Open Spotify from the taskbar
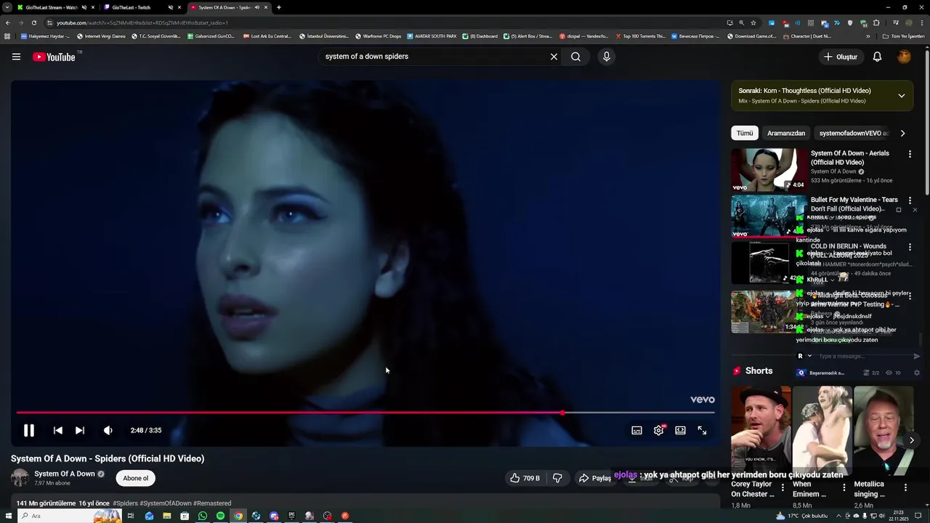Image resolution: width=930 pixels, height=523 pixels. coord(220,516)
